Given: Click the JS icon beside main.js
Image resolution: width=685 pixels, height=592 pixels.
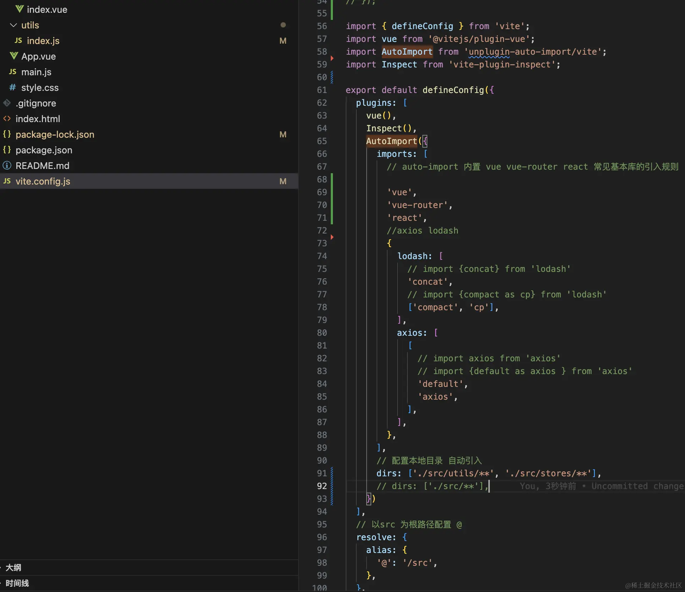Looking at the screenshot, I should point(13,72).
